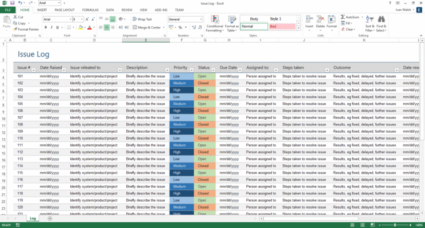
Task: Open Find & Select binoculars
Action: coord(381,24)
